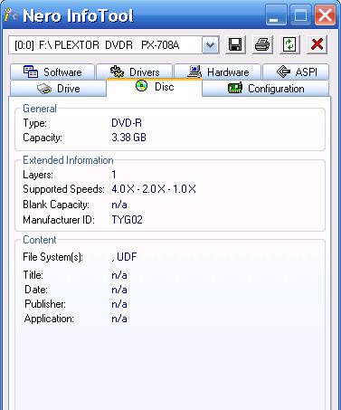
Task: Save the info with the floppy disk icon
Action: (x=235, y=45)
